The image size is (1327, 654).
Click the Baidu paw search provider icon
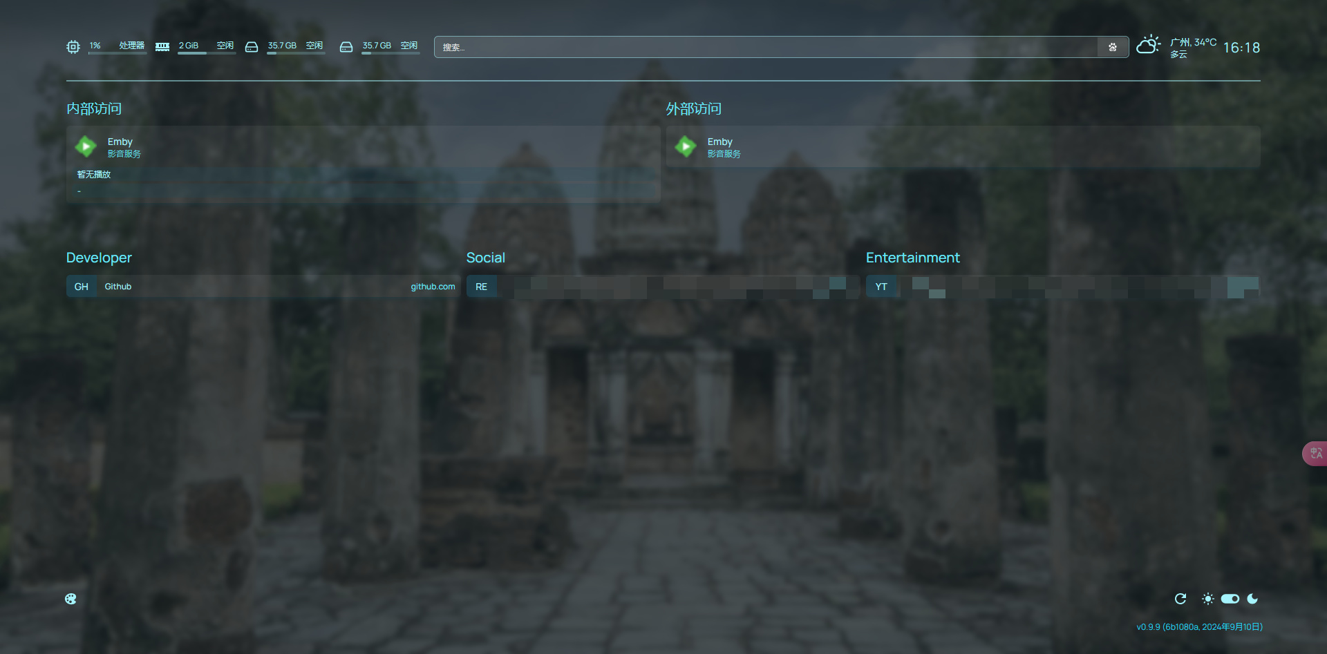1113,47
